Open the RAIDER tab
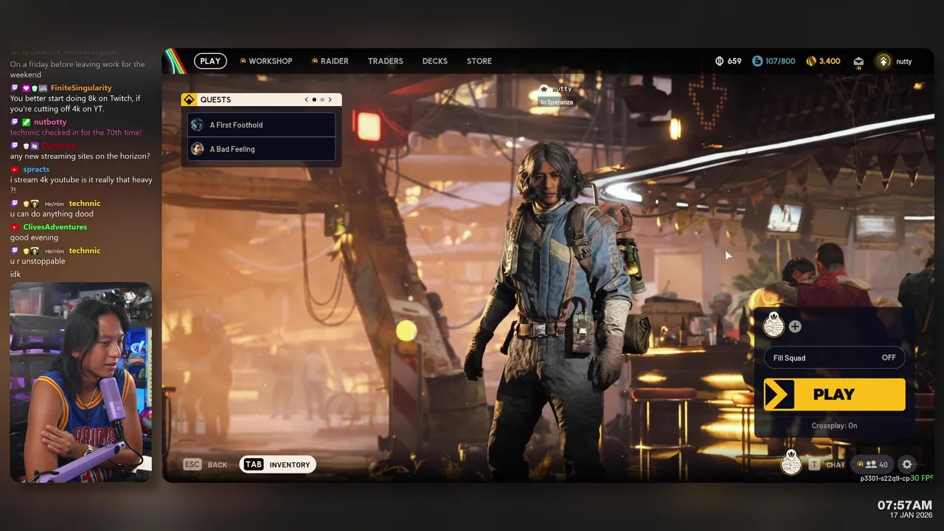 coord(334,61)
